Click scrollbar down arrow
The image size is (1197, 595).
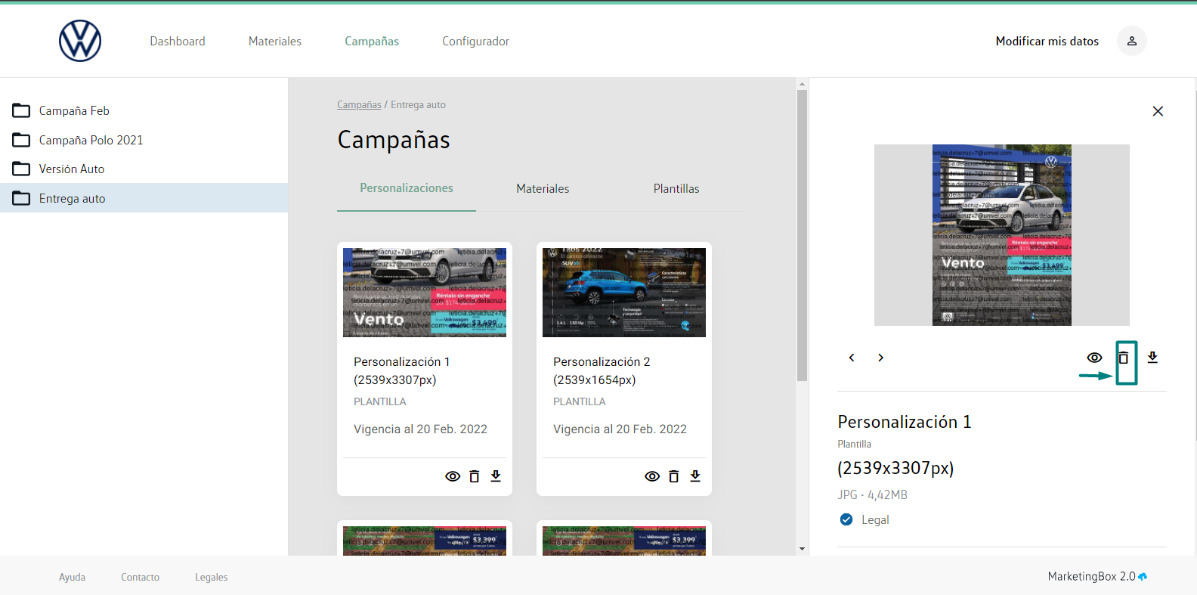[x=802, y=549]
